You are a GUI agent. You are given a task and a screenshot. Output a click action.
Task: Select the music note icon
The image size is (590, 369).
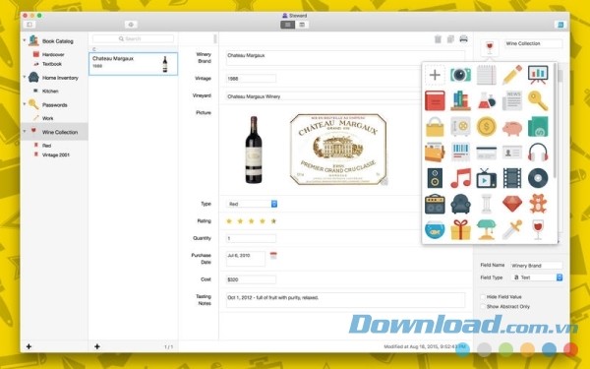[460, 178]
